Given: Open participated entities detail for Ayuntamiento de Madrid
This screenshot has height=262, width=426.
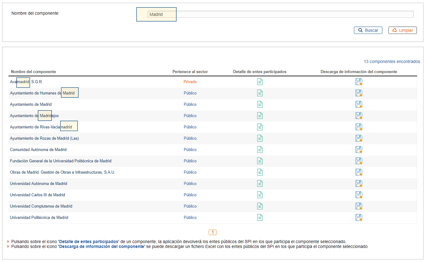Looking at the screenshot, I should point(260,104).
